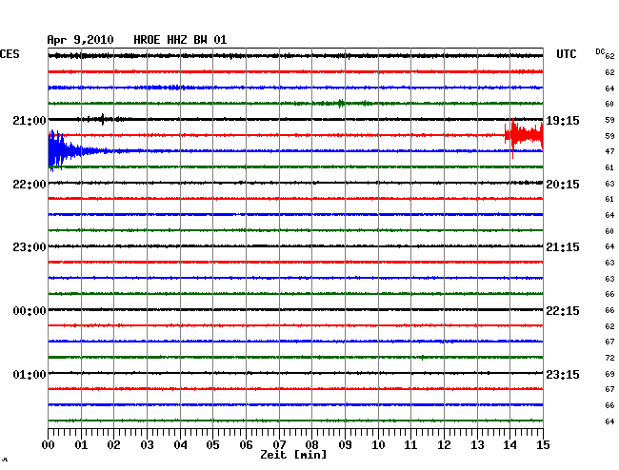Click the "21:15" UTC time label
The image size is (619, 470).
click(x=563, y=247)
